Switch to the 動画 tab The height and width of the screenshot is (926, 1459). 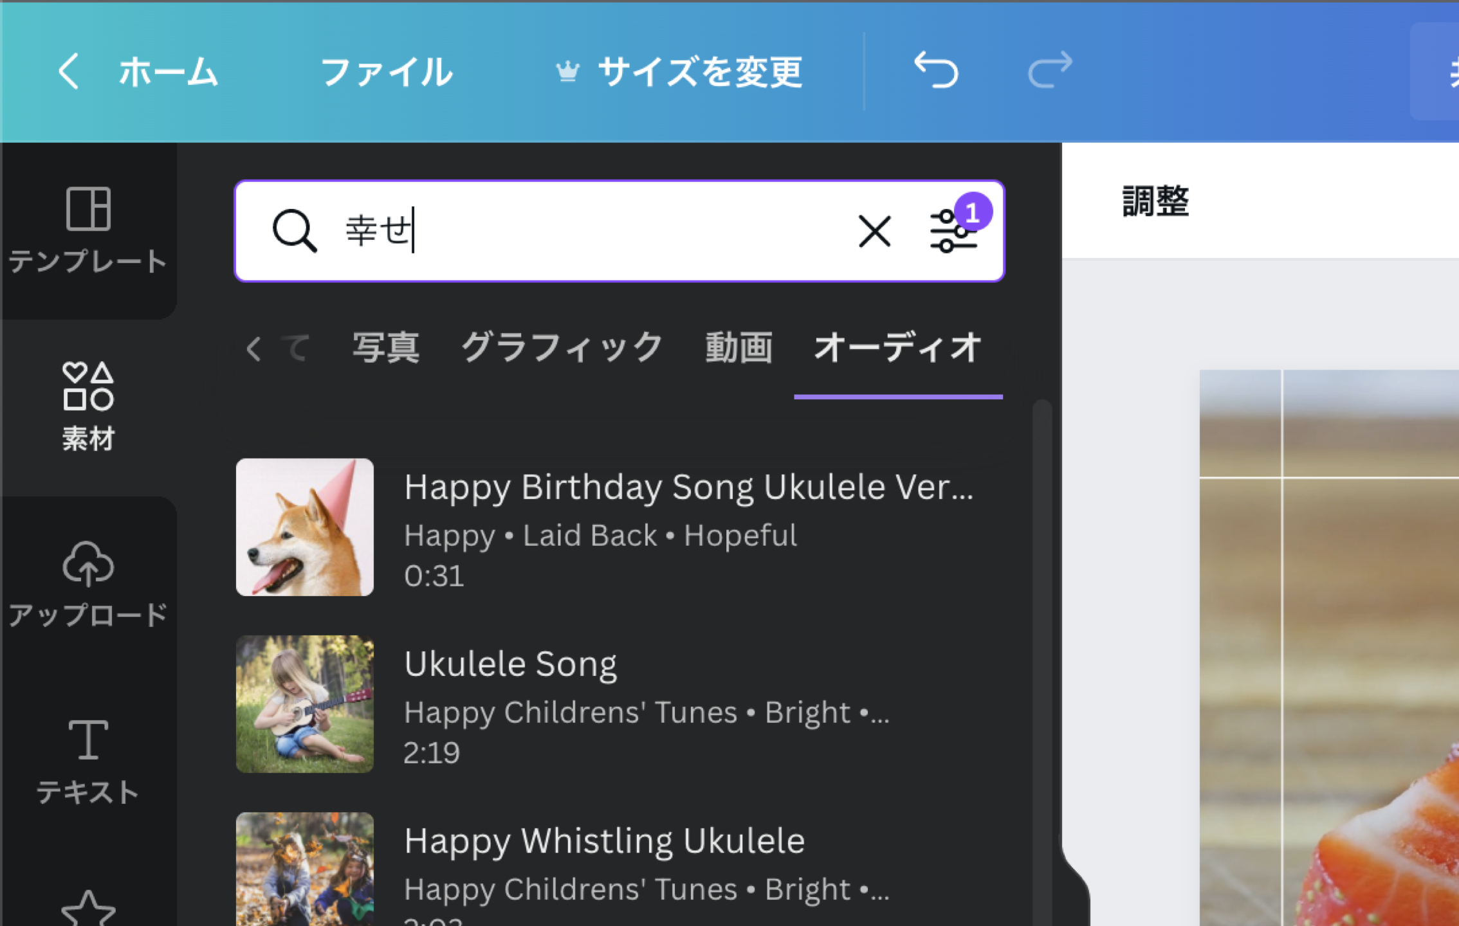click(739, 348)
